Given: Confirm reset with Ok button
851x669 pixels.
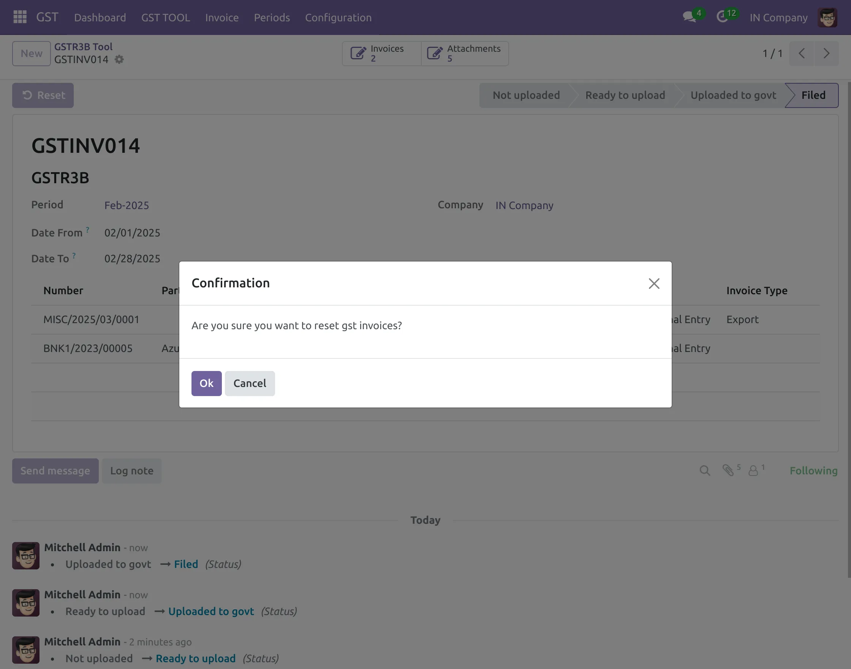Looking at the screenshot, I should click(x=206, y=384).
